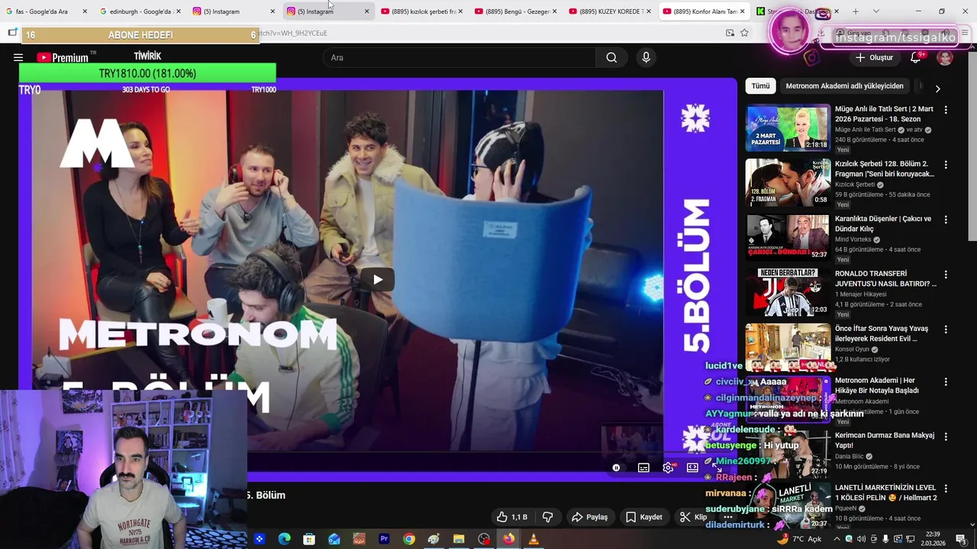
Task: Expand the browser tab list chevron
Action: tap(875, 11)
